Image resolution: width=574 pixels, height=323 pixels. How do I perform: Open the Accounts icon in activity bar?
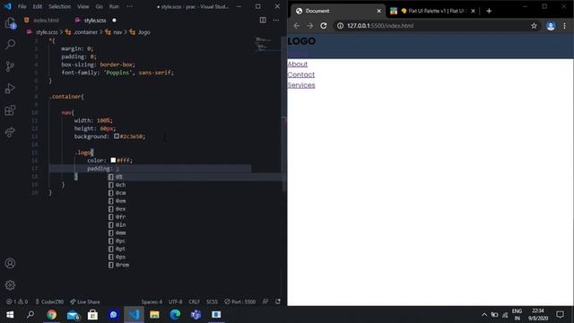click(10, 263)
